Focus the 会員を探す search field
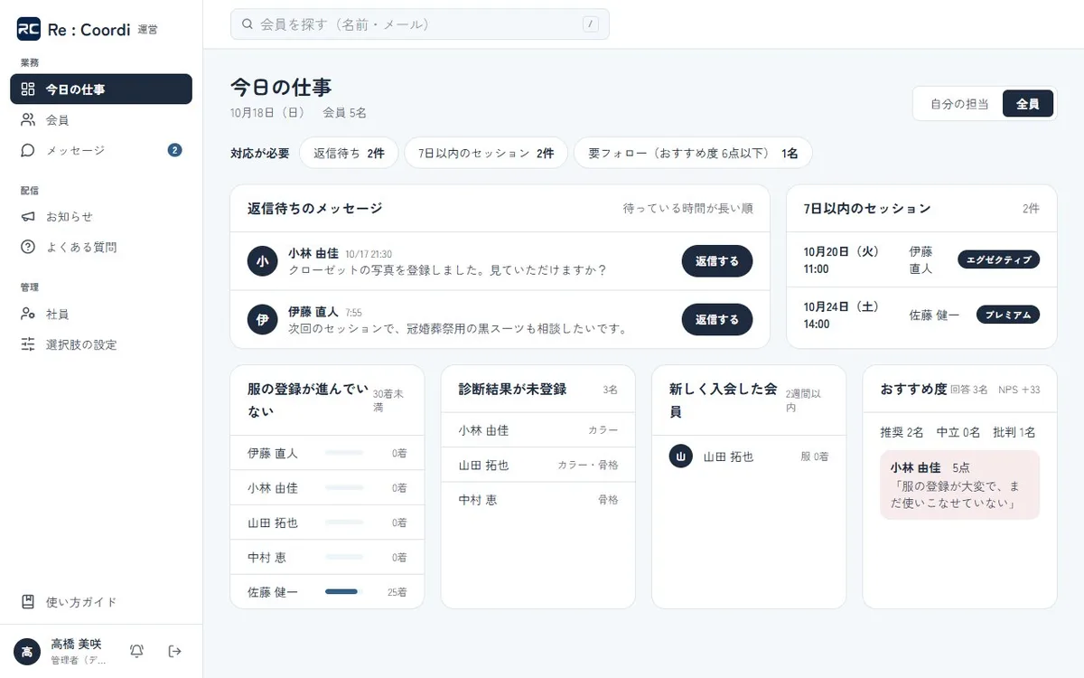The width and height of the screenshot is (1084, 678). coord(420,24)
